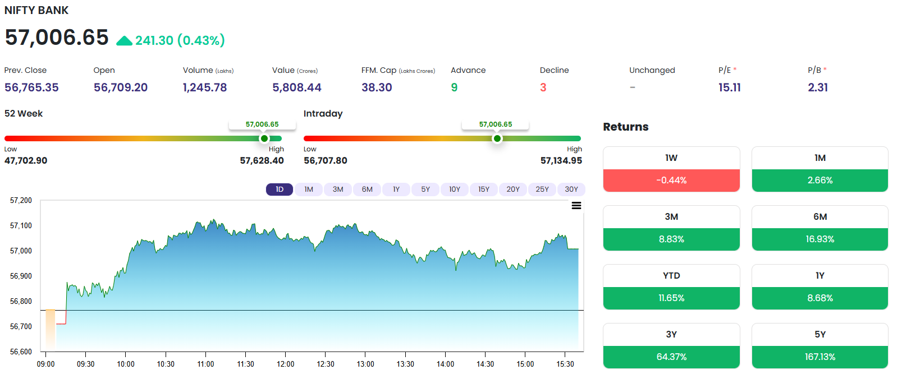
Task: Click the 52 Week 57,006.65 tooltip label
Action: (x=262, y=124)
